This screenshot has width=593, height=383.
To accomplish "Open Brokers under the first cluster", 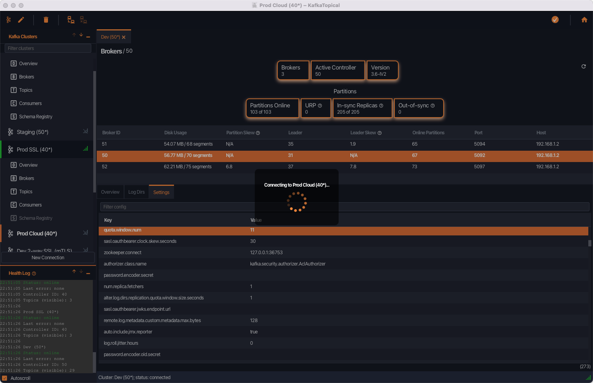I will pyautogui.click(x=27, y=77).
